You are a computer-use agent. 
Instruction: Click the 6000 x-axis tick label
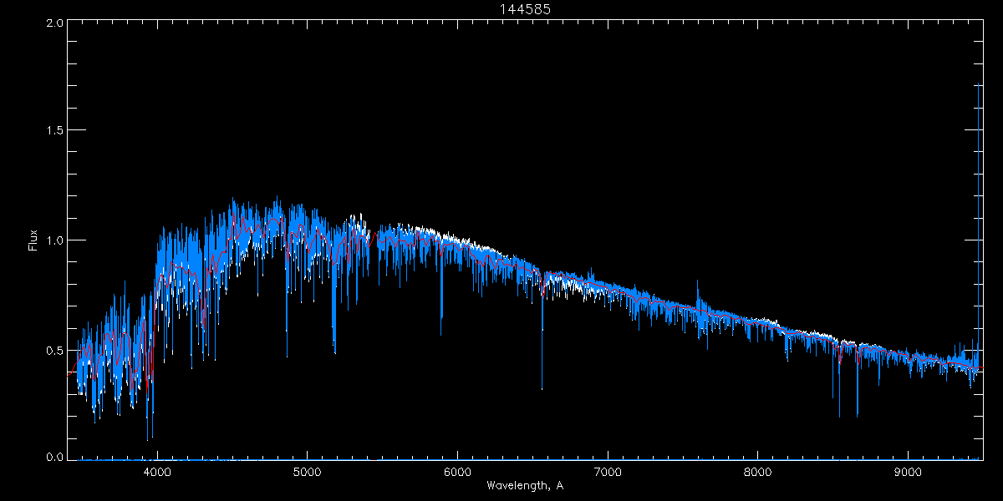(457, 471)
